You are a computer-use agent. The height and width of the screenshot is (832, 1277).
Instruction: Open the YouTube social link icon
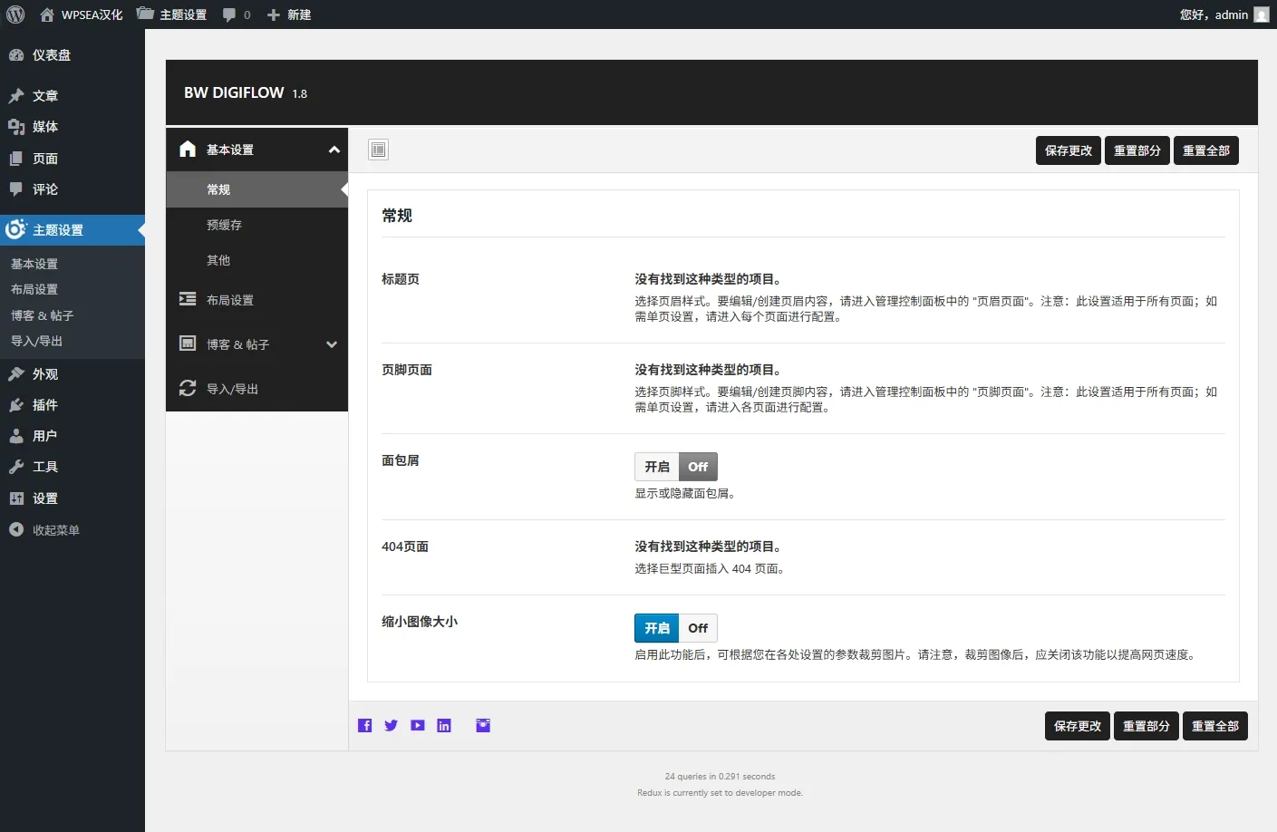click(418, 725)
